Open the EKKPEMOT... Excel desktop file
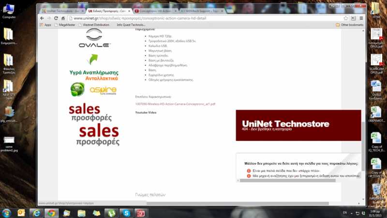Screen dimensions: 387x218 click(x=376, y=114)
